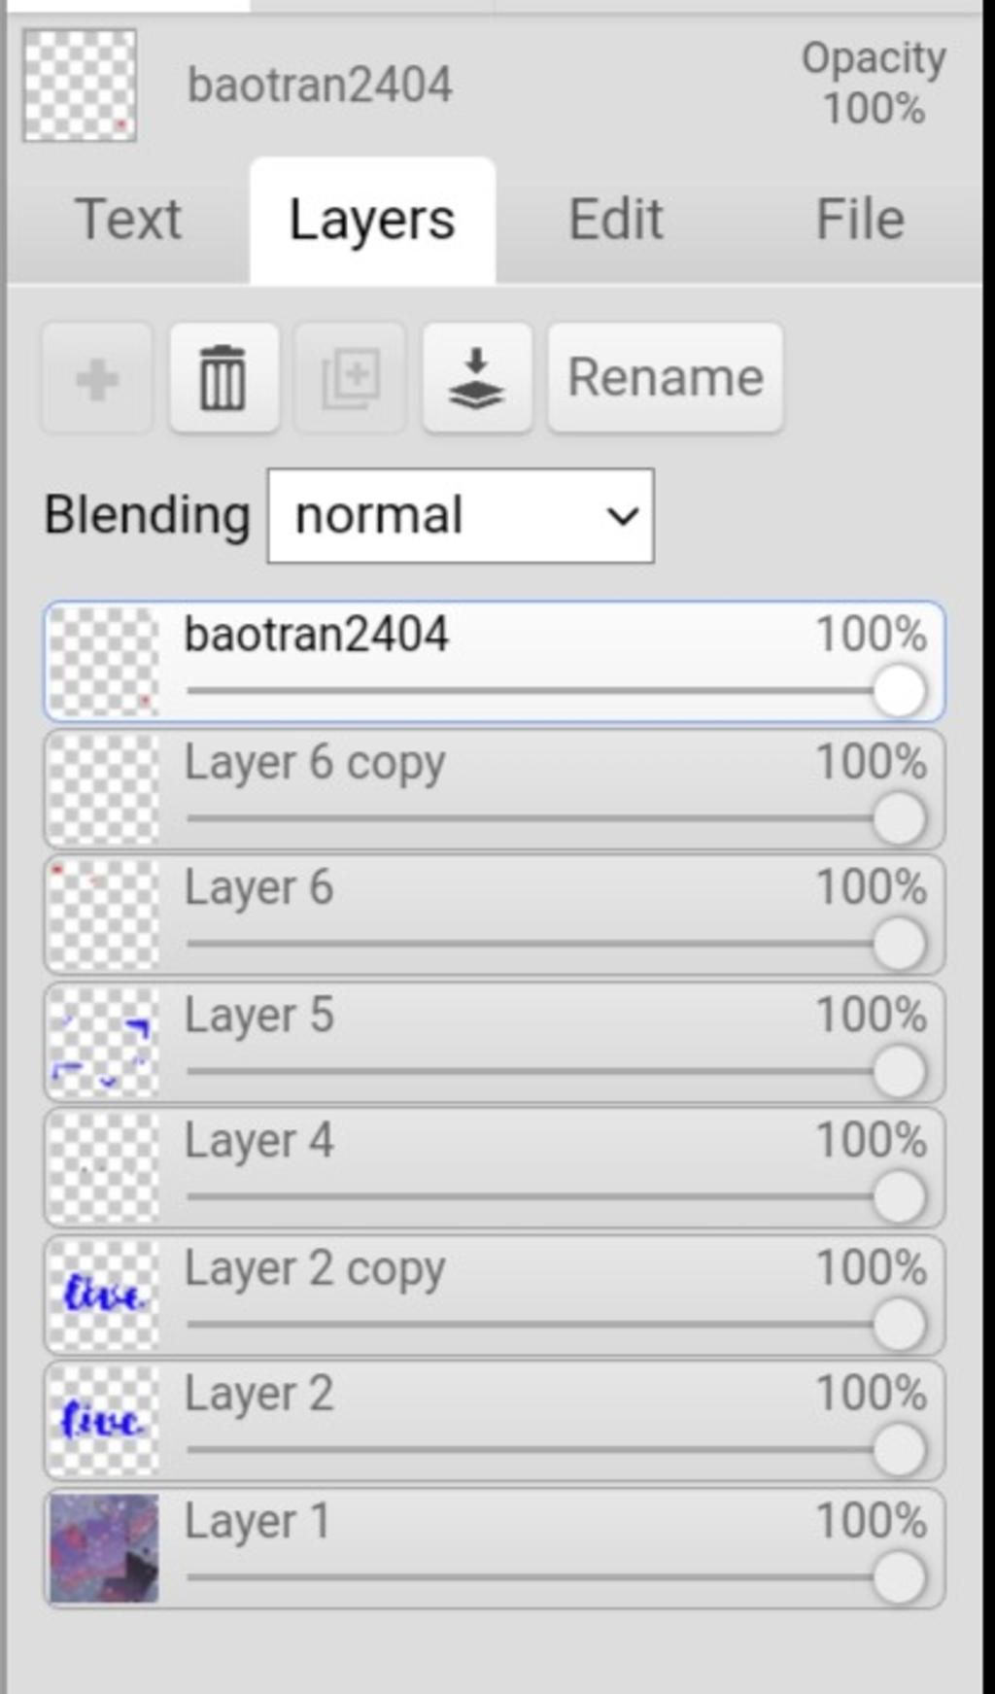Select the Layer 5 thumbnail
Image resolution: width=995 pixels, height=1694 pixels.
tap(103, 1043)
